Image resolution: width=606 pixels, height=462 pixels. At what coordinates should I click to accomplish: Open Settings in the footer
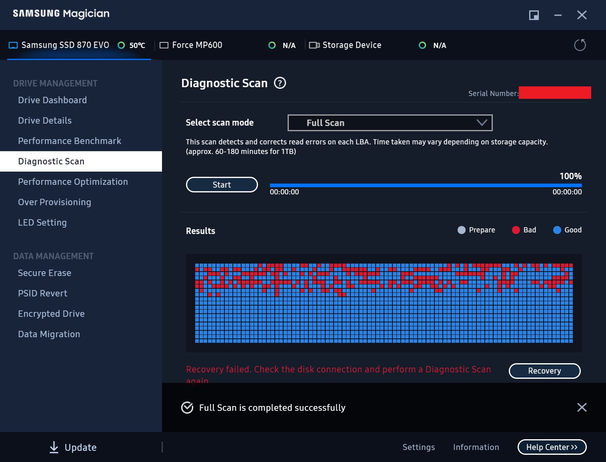coord(418,447)
